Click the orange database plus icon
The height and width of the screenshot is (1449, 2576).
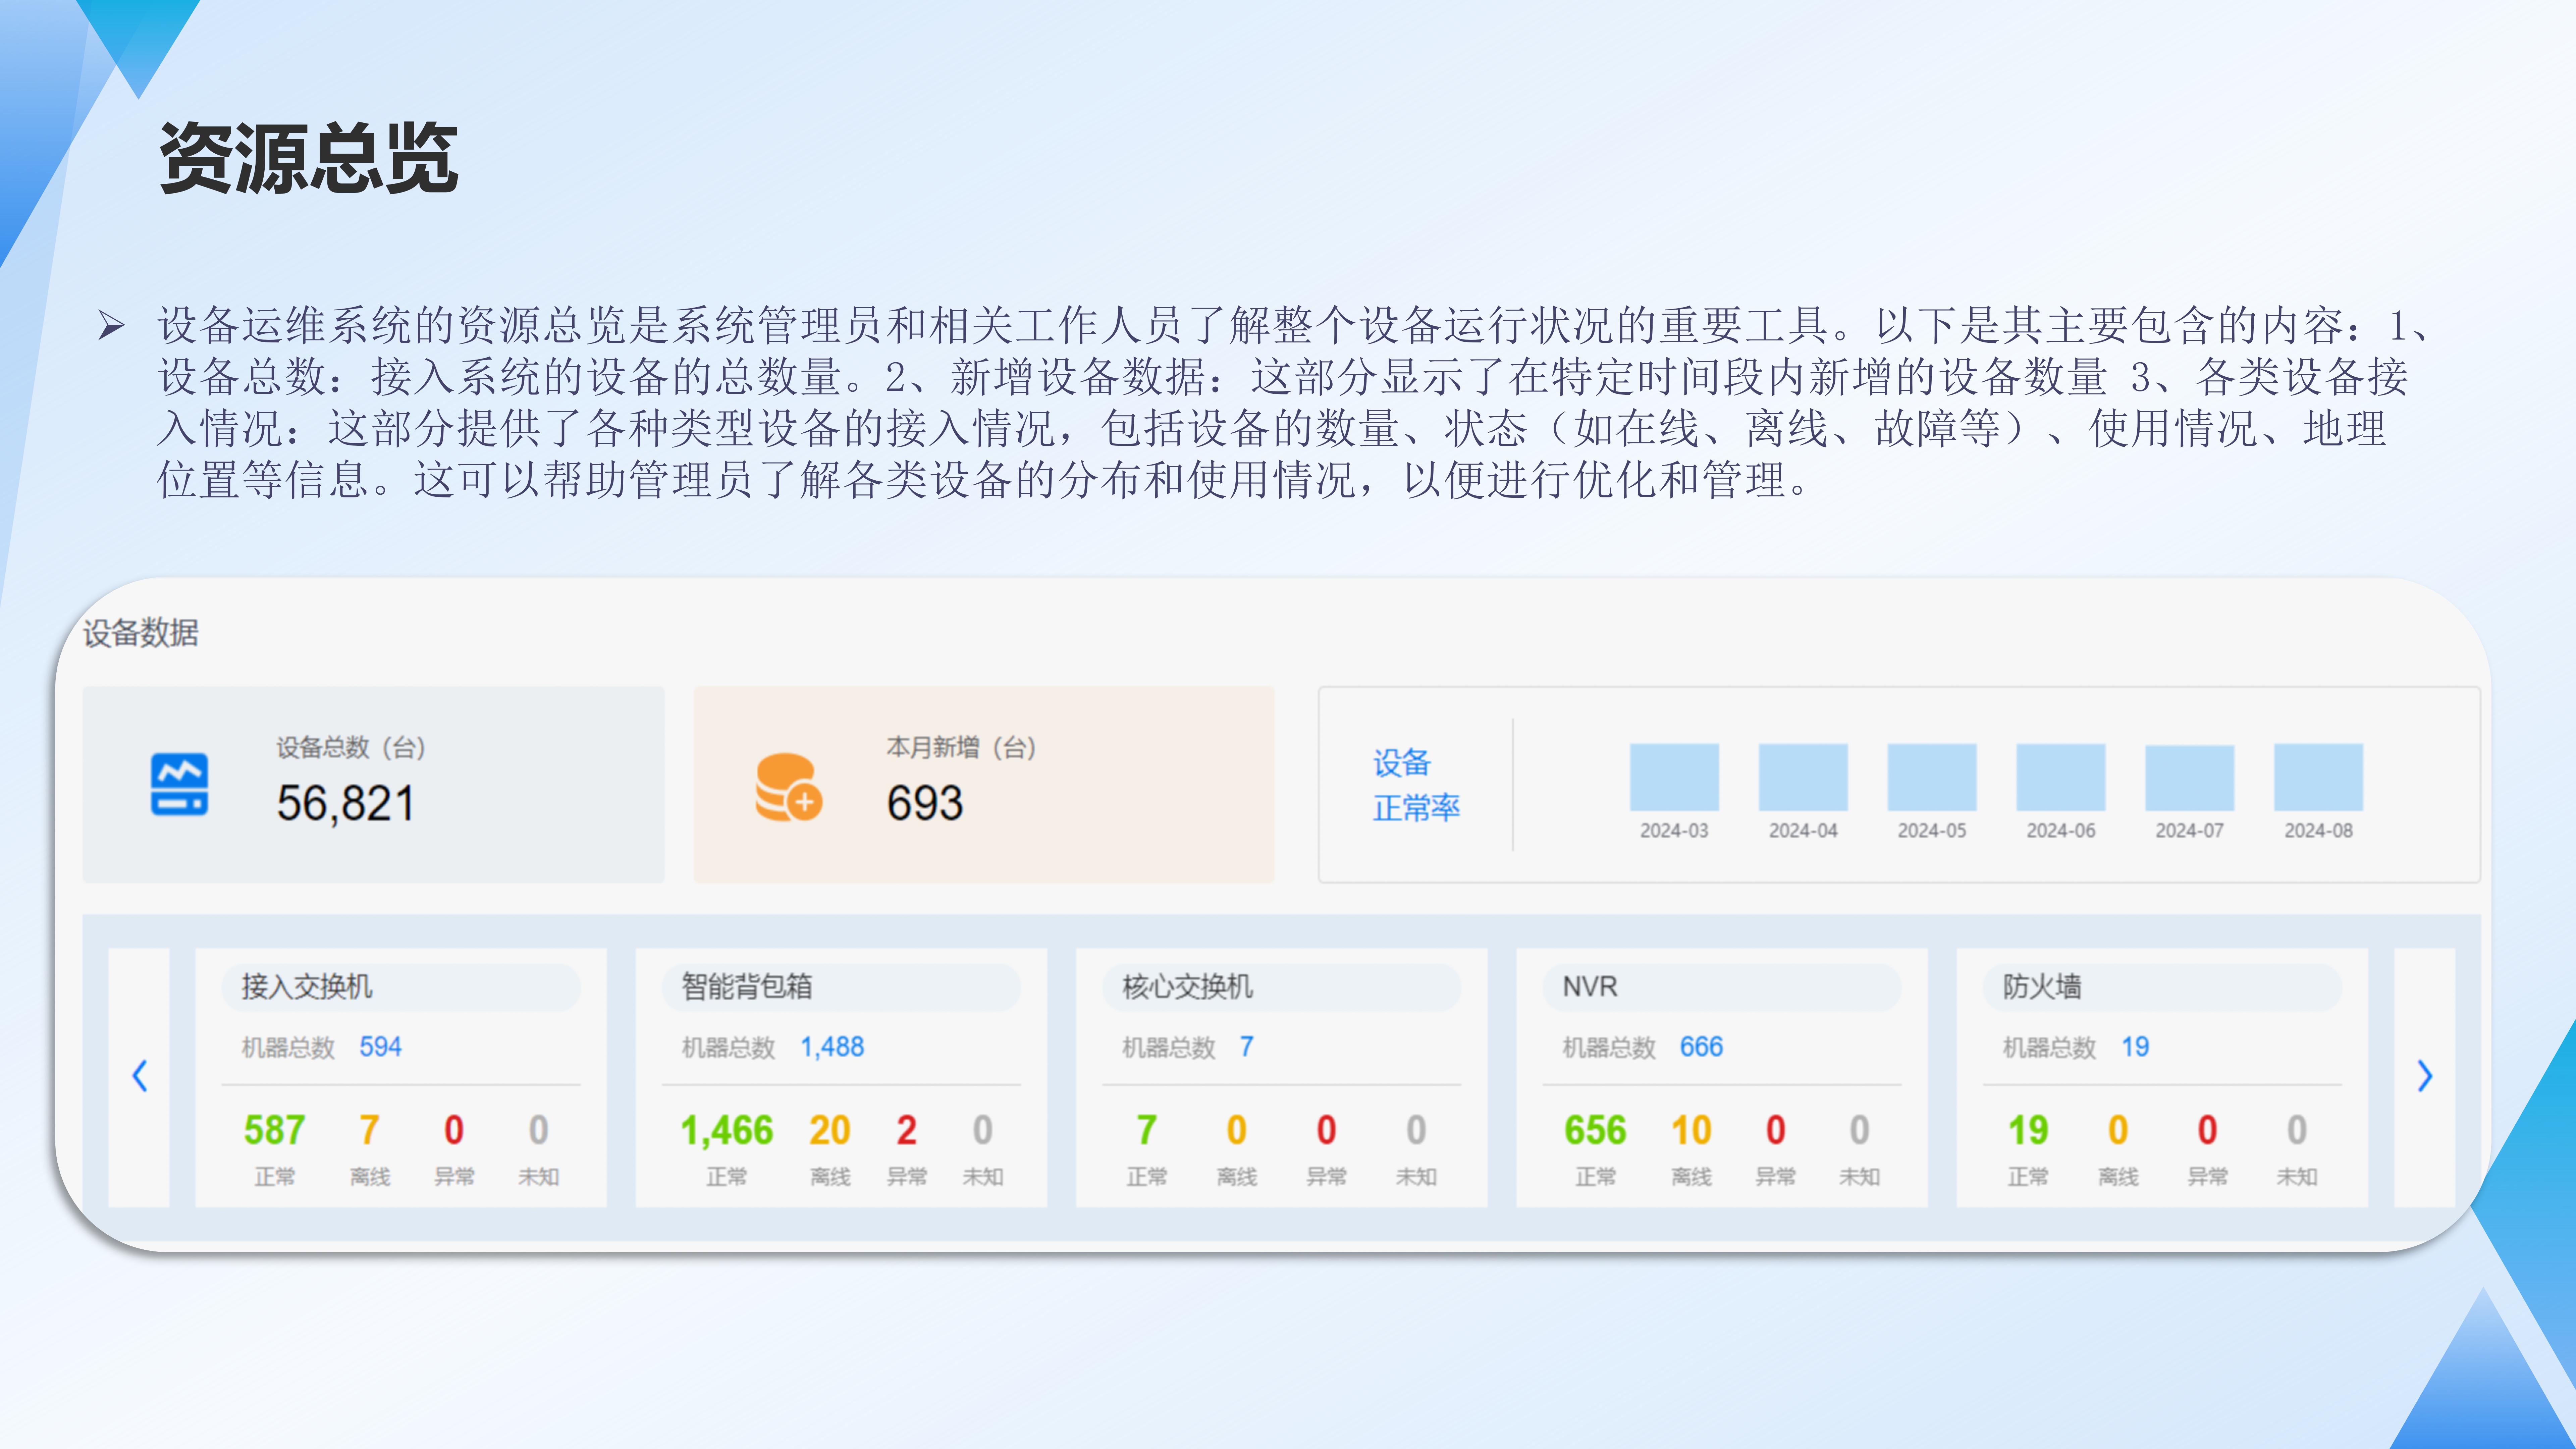pyautogui.click(x=789, y=787)
